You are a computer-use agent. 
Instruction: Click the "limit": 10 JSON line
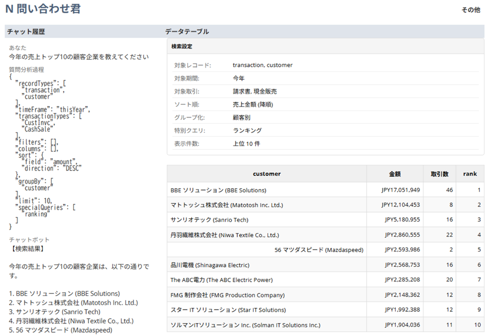coord(33,201)
